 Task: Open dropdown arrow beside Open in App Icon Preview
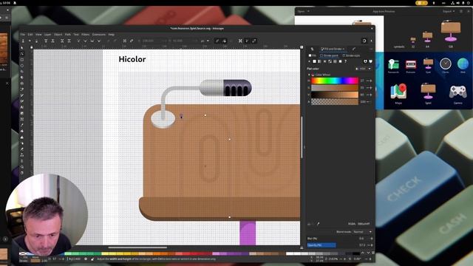click(308, 11)
